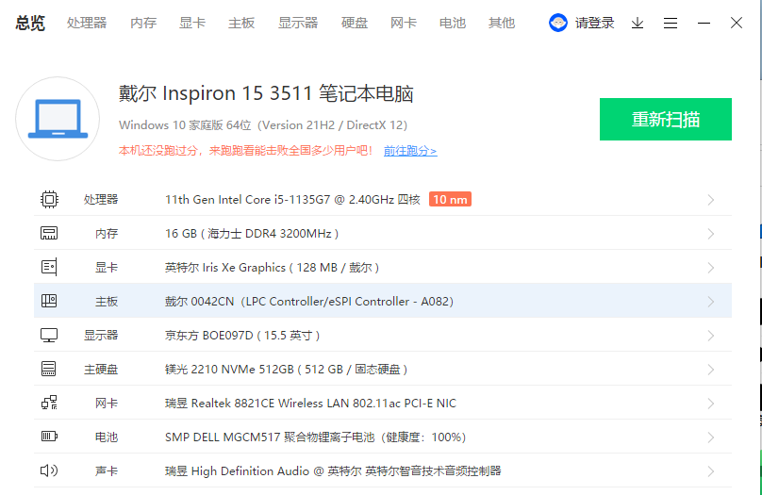762x495 pixels.
Task: Expand the 处理器 row chevron
Action: (711, 200)
